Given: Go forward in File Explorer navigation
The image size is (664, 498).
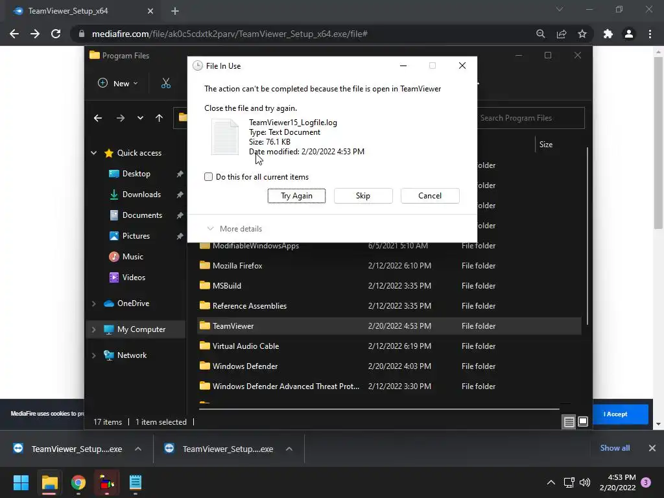Looking at the screenshot, I should tap(120, 118).
